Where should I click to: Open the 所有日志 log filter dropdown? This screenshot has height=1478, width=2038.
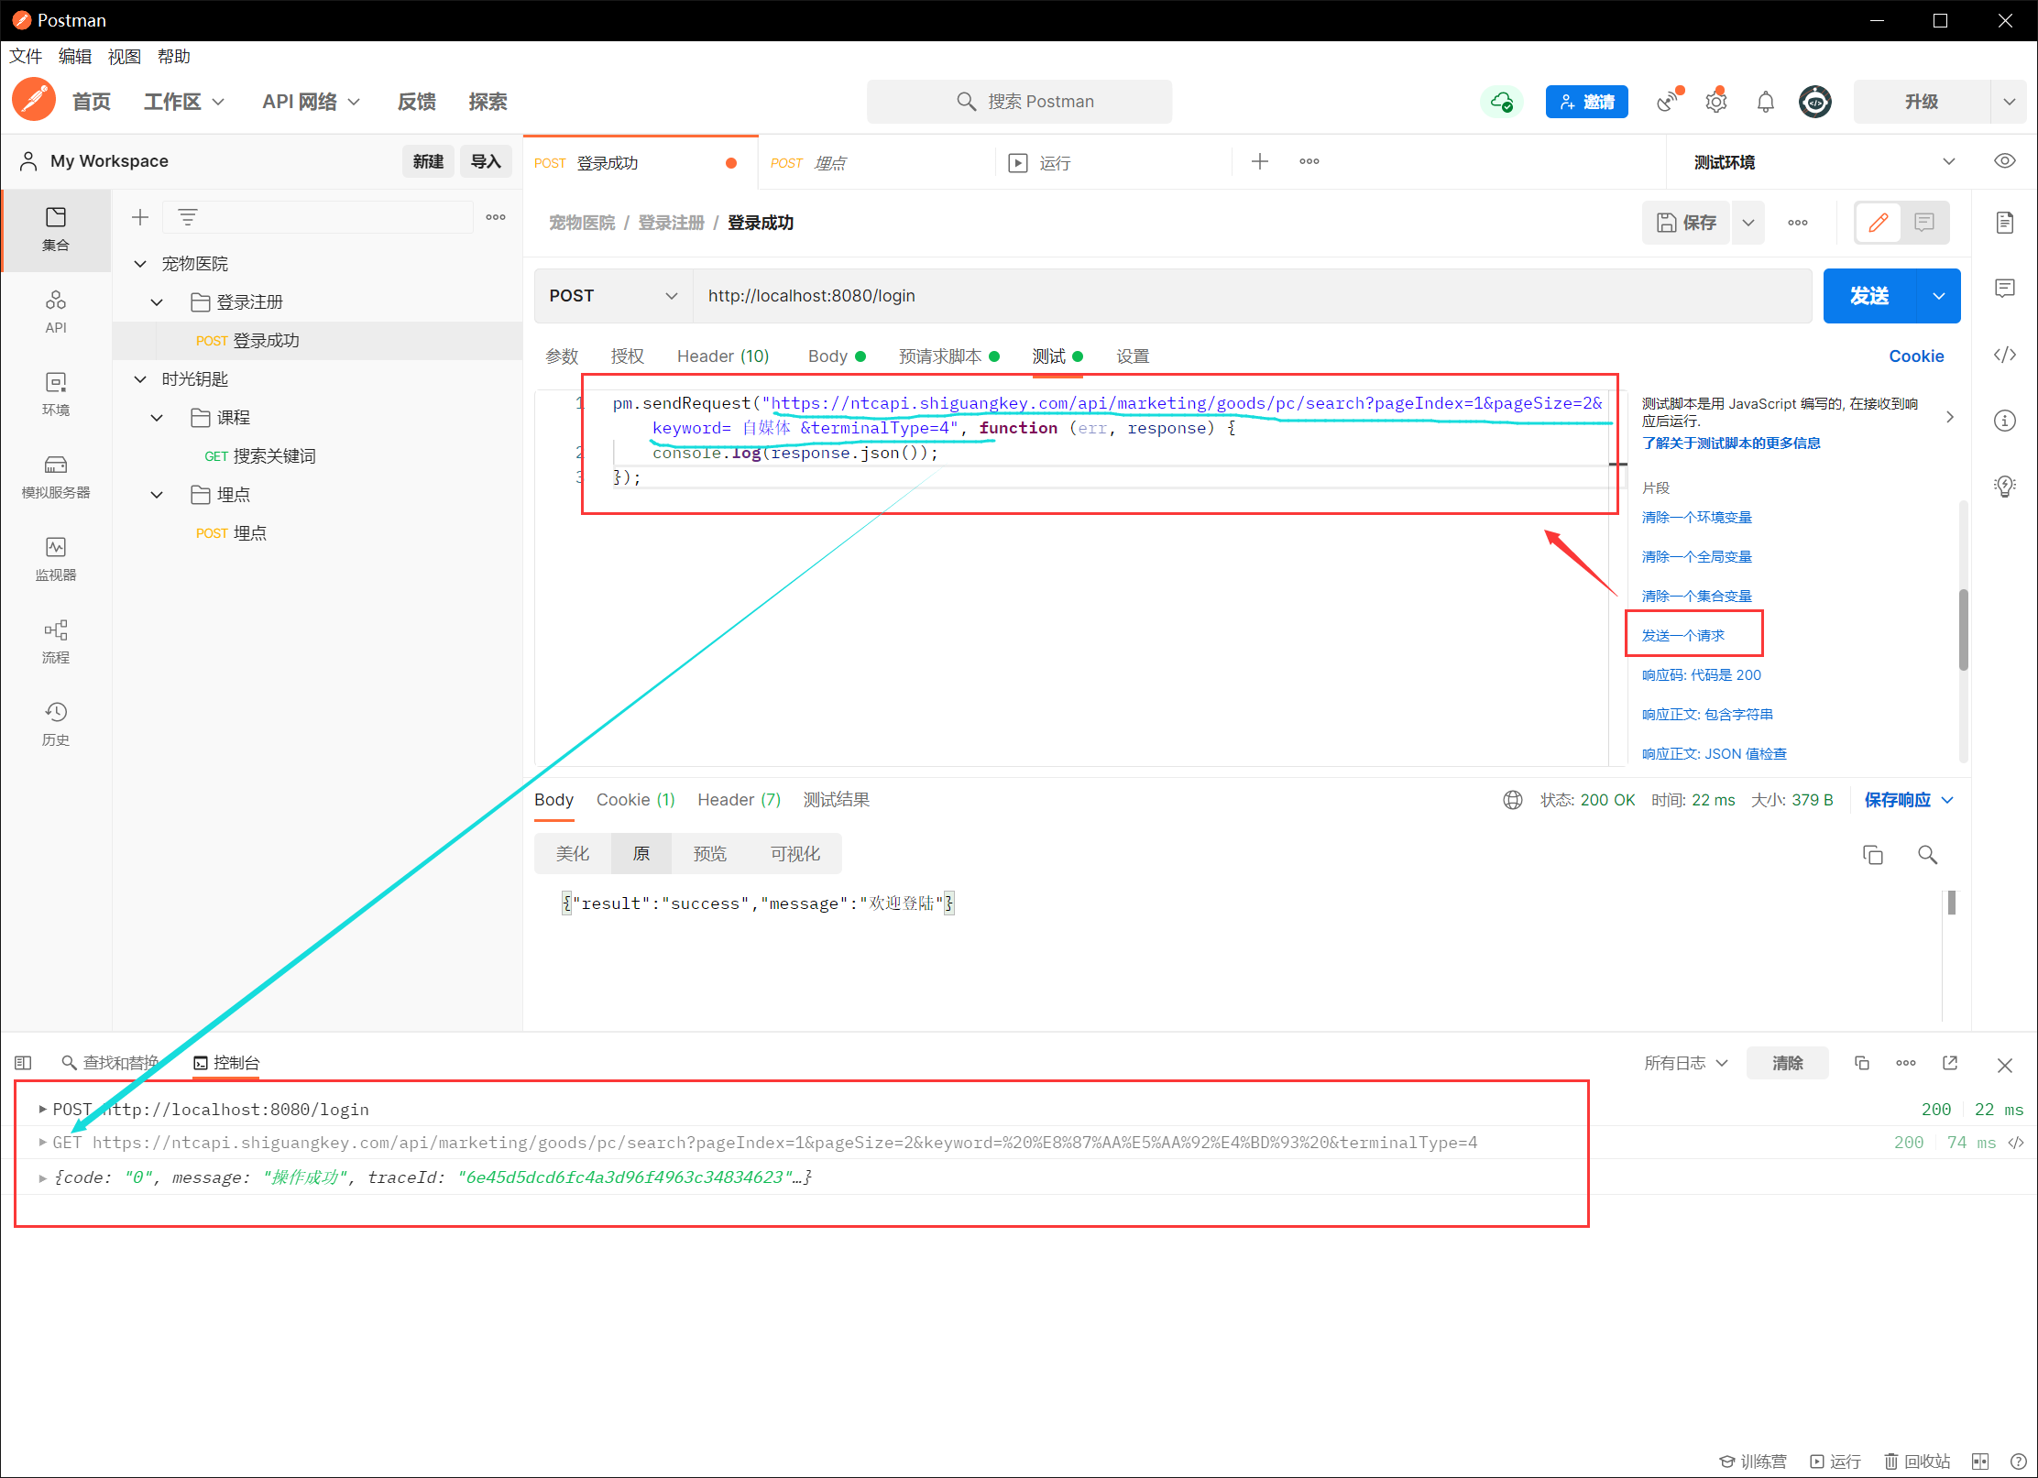click(1685, 1063)
